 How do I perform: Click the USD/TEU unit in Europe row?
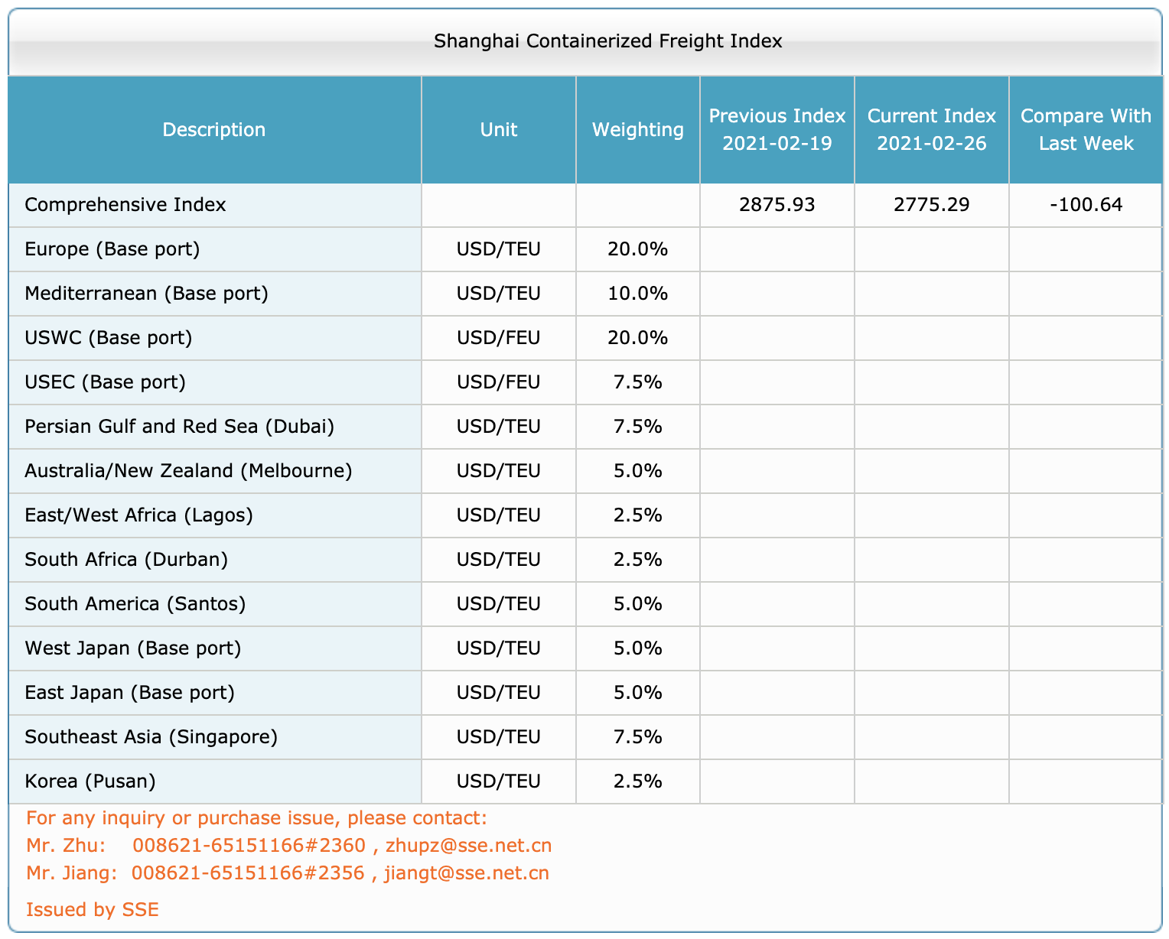(499, 249)
